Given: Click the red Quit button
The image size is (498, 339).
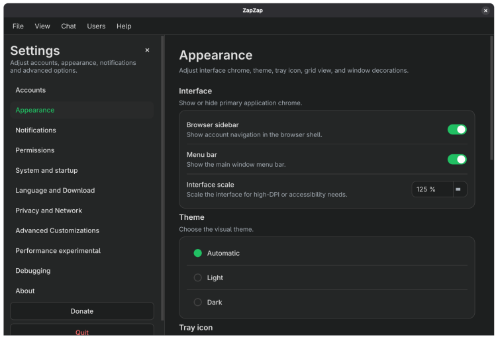Looking at the screenshot, I should (x=82, y=331).
